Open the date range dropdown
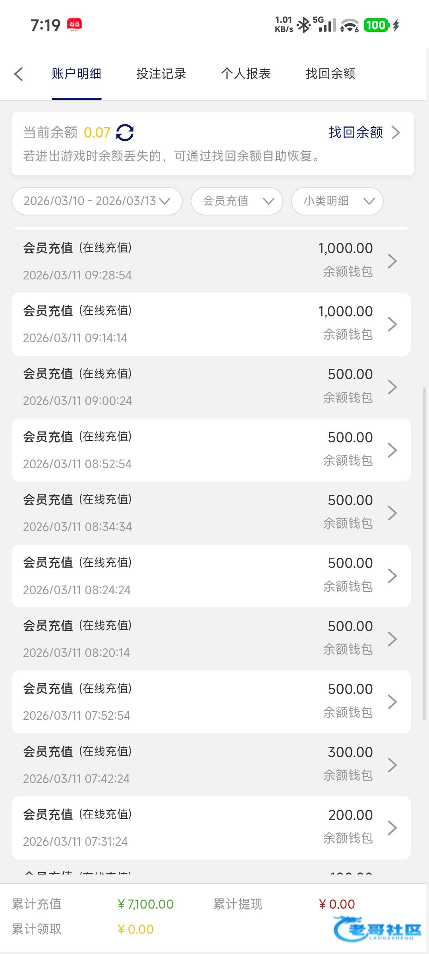The image size is (429, 954). [x=97, y=201]
